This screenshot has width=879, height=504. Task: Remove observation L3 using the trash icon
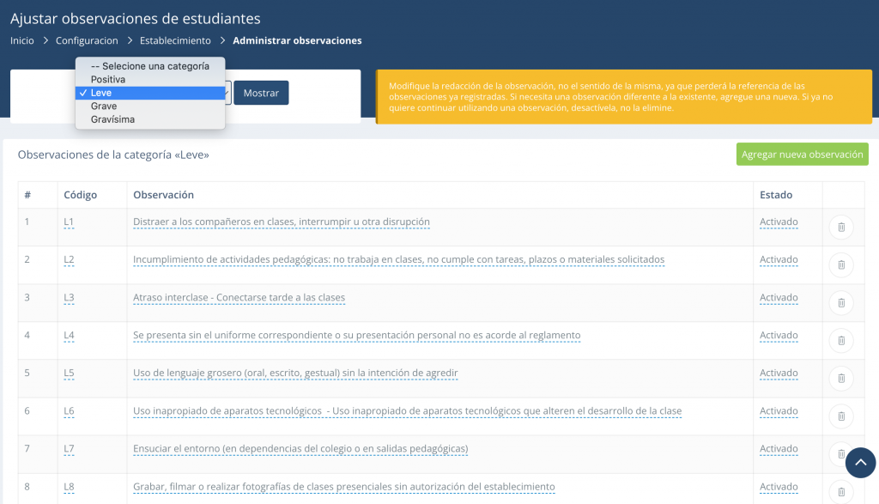click(841, 302)
